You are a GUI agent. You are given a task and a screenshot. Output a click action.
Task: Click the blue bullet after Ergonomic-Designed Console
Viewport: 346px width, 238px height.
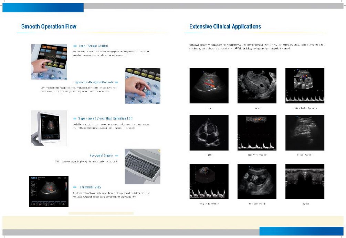pos(116,83)
